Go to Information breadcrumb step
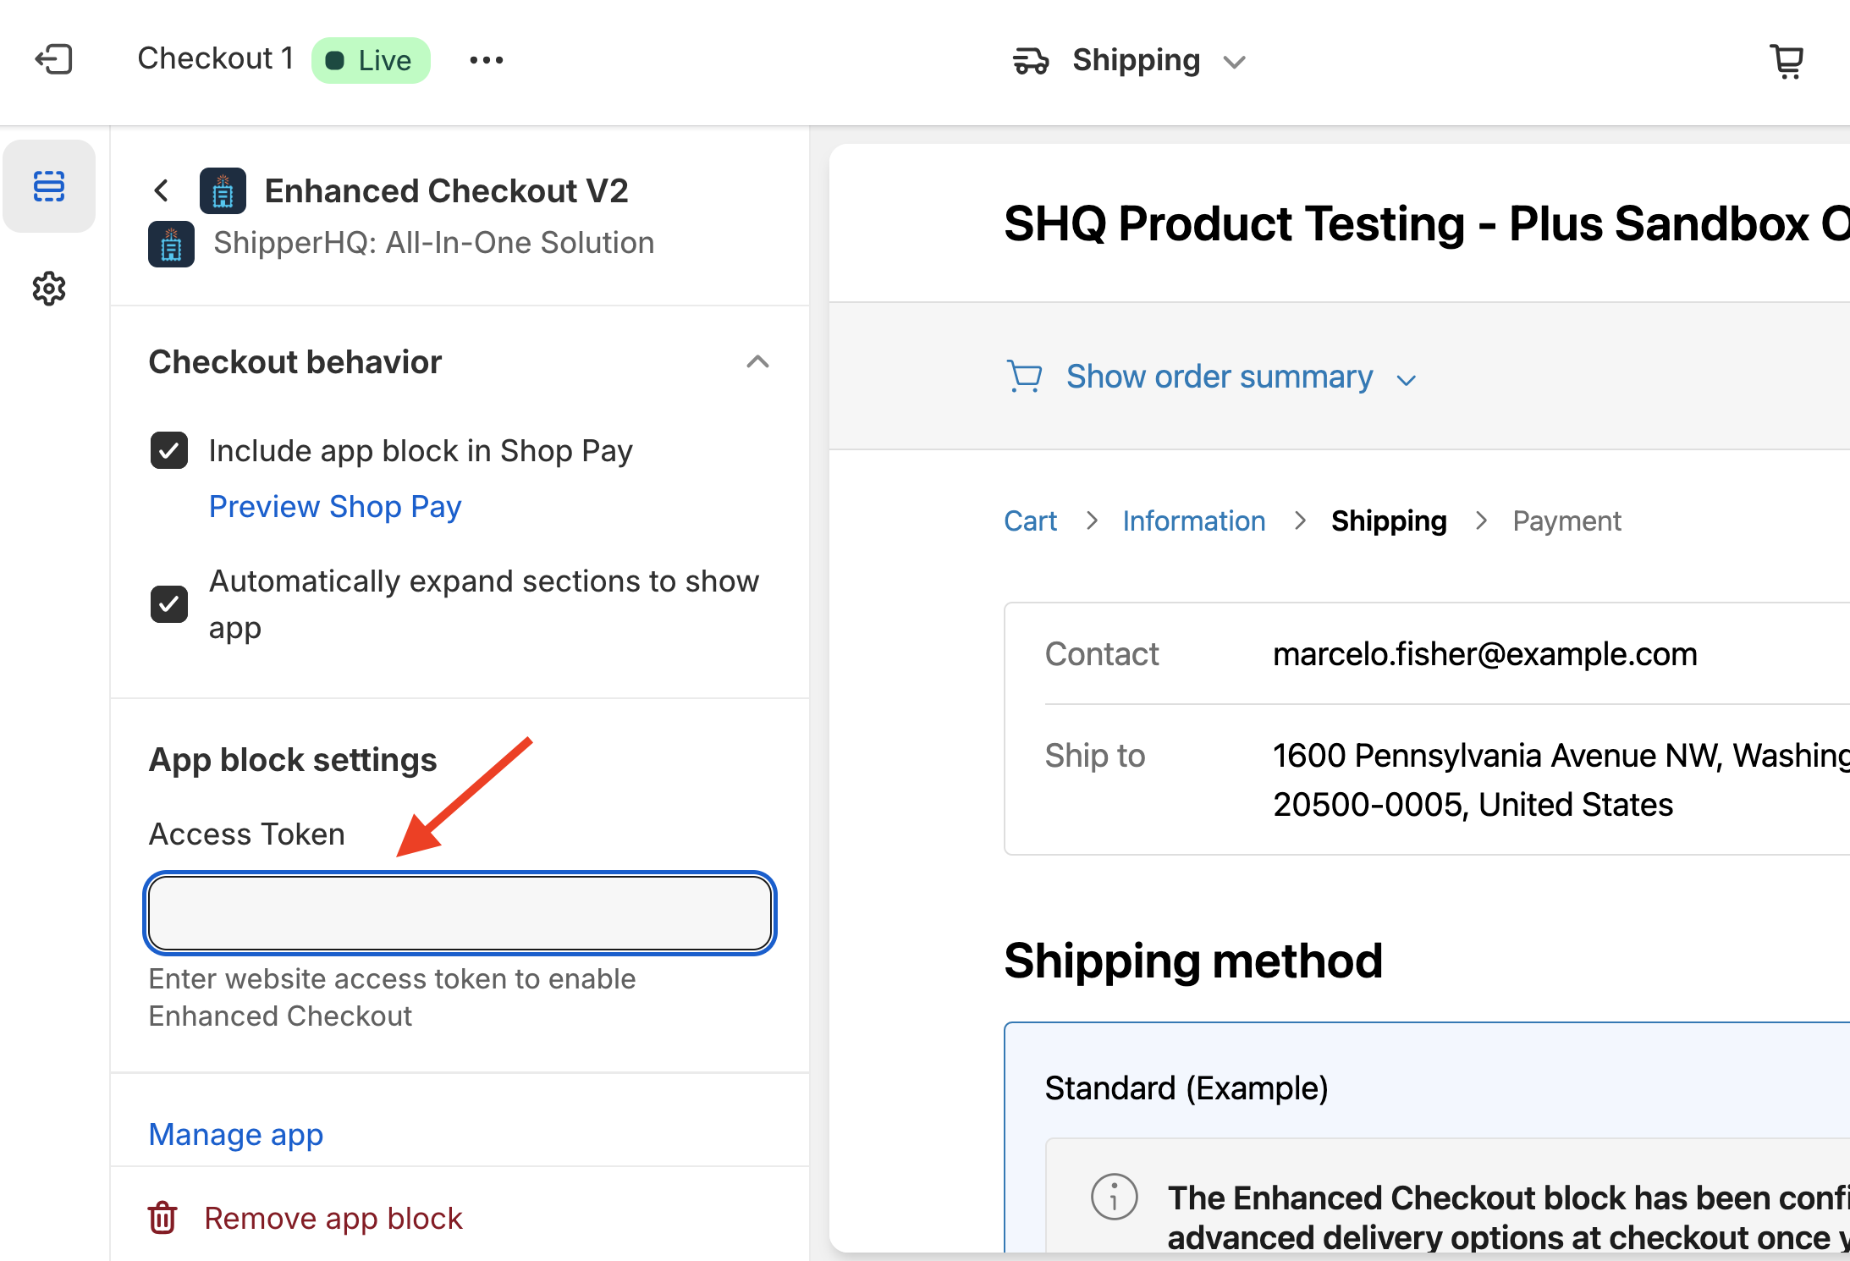1850x1261 pixels. click(x=1193, y=521)
